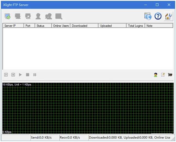Click the house info about icon
The width and height of the screenshot is (176, 142).
pos(168,16)
